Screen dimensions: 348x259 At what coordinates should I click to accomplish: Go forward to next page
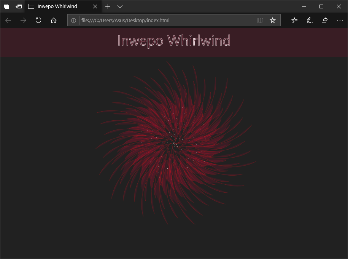(23, 21)
